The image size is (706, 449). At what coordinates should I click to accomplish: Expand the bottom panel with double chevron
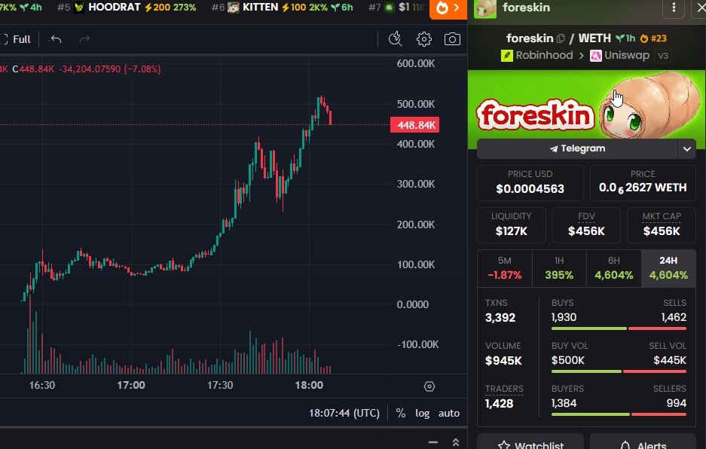(456, 442)
